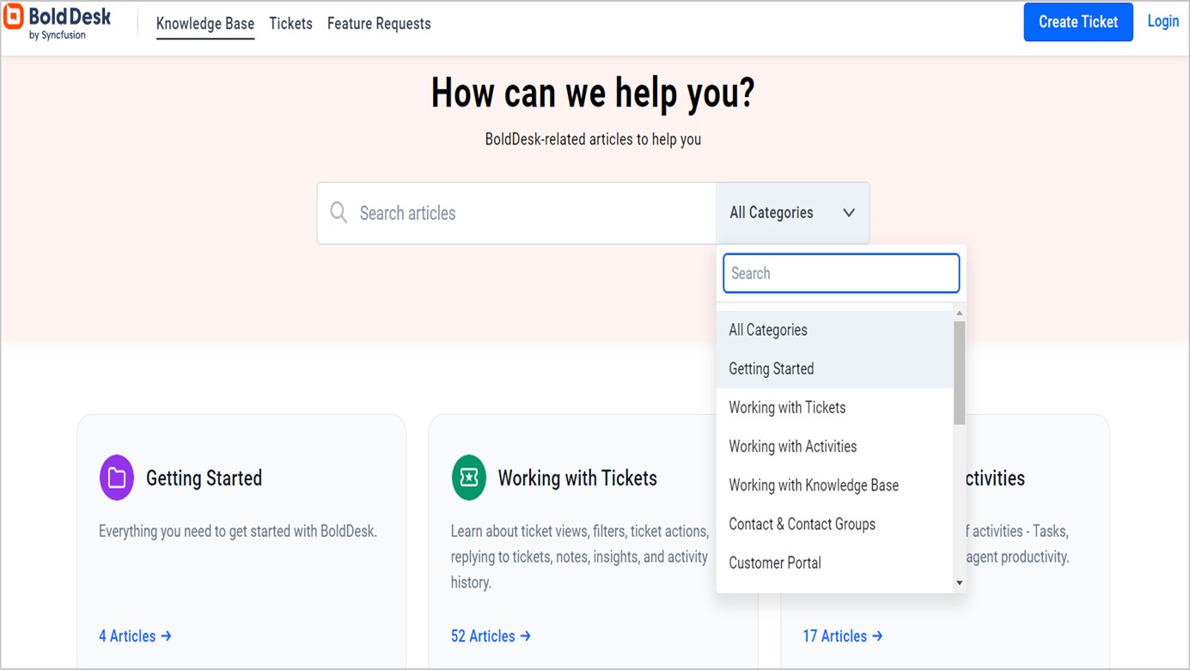This screenshot has height=670, width=1190.
Task: Pick Working with Activities category option
Action: (x=835, y=446)
